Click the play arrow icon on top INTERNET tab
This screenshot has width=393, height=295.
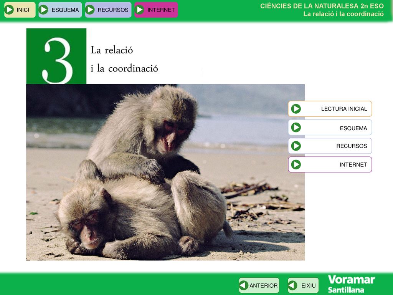140,10
